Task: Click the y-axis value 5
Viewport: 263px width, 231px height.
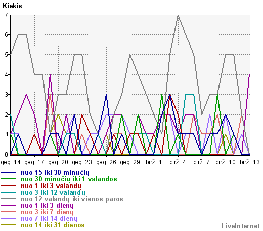Action: (6, 55)
